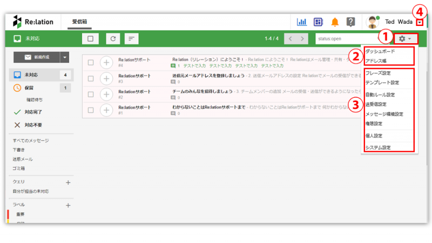Screen dimensions: 432x243
Task: Select the checkbox for message #1
Action: point(91,110)
